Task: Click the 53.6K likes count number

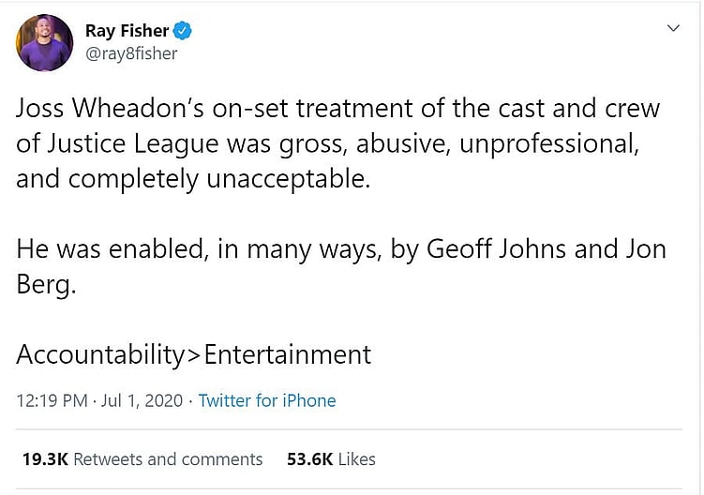Action: [x=310, y=459]
